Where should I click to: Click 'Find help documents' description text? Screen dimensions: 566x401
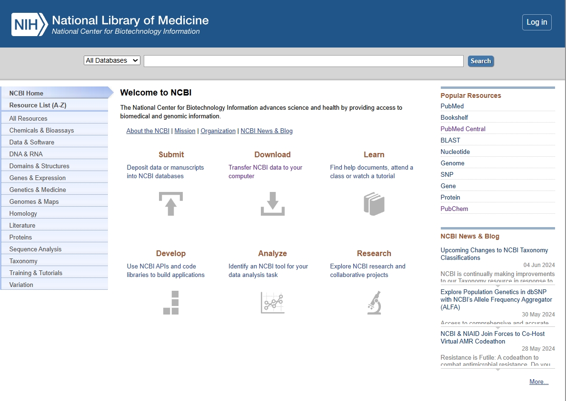pos(371,172)
